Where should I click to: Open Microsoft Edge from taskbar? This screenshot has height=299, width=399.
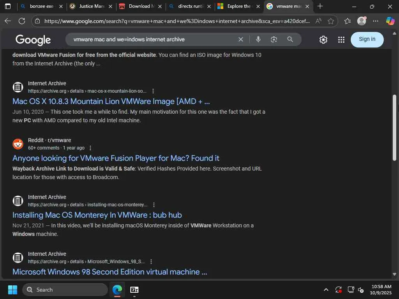click(x=117, y=290)
